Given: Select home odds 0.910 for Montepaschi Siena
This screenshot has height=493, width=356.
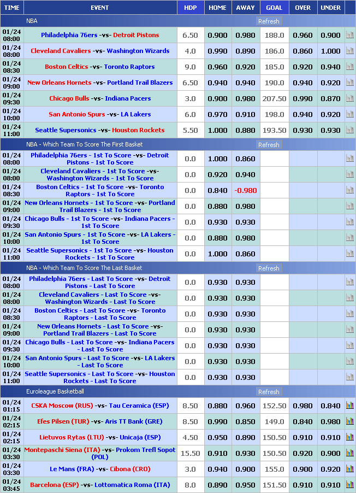Looking at the screenshot, I should (x=218, y=453).
